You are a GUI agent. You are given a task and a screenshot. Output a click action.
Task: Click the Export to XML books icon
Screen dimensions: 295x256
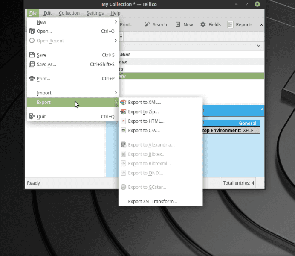pyautogui.click(x=123, y=102)
